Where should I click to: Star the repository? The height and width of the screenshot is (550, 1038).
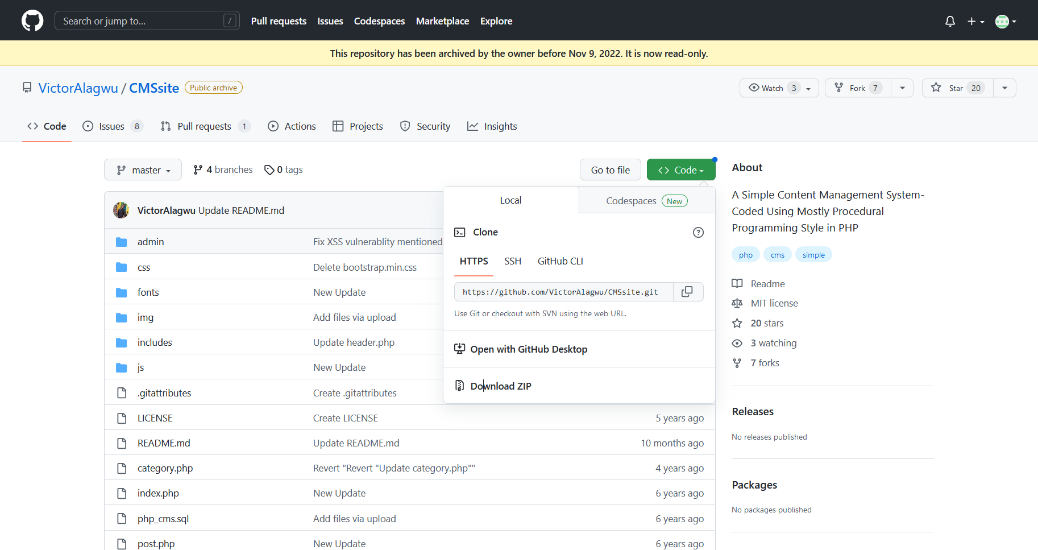(958, 88)
